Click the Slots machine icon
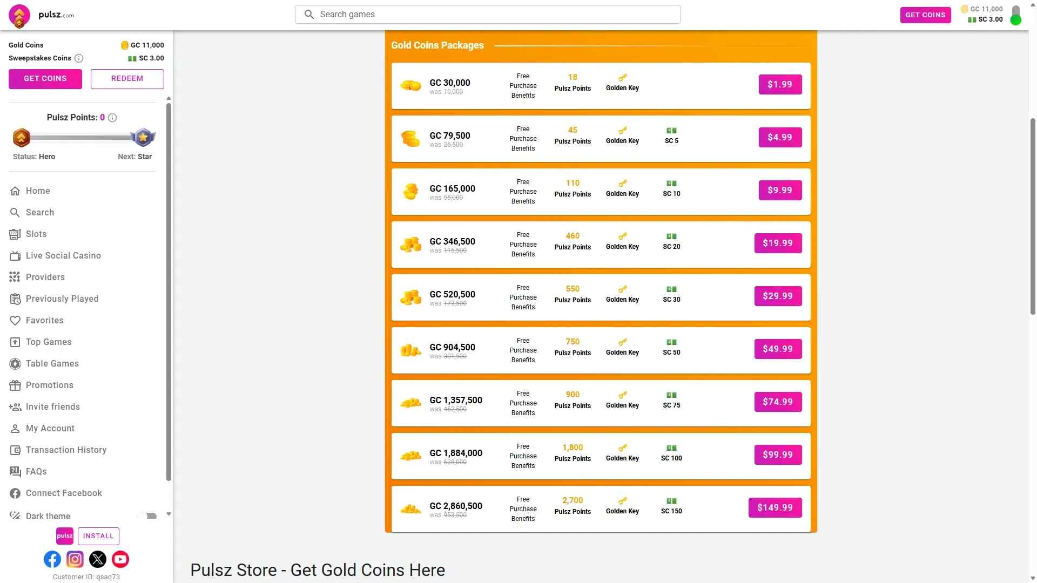 tap(15, 234)
